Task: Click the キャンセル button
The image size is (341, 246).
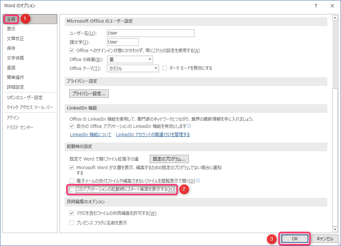Action: point(325,238)
